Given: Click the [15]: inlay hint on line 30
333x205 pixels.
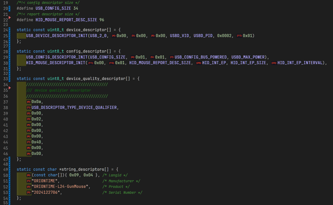Looking at the screenshot, I should pos(112,63).
